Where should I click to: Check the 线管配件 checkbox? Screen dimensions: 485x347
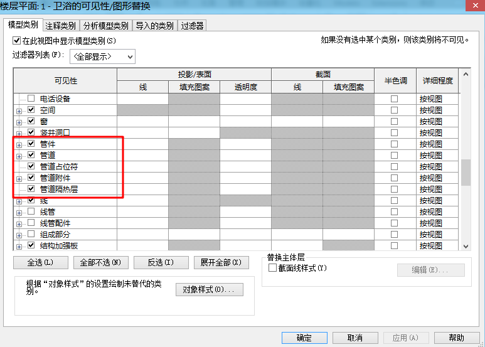coord(31,223)
